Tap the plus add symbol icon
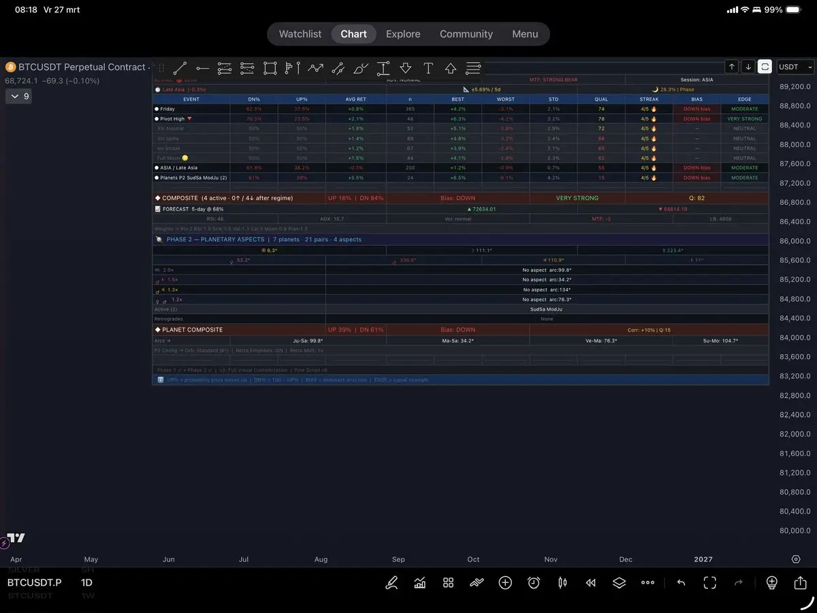817x613 pixels. point(505,582)
